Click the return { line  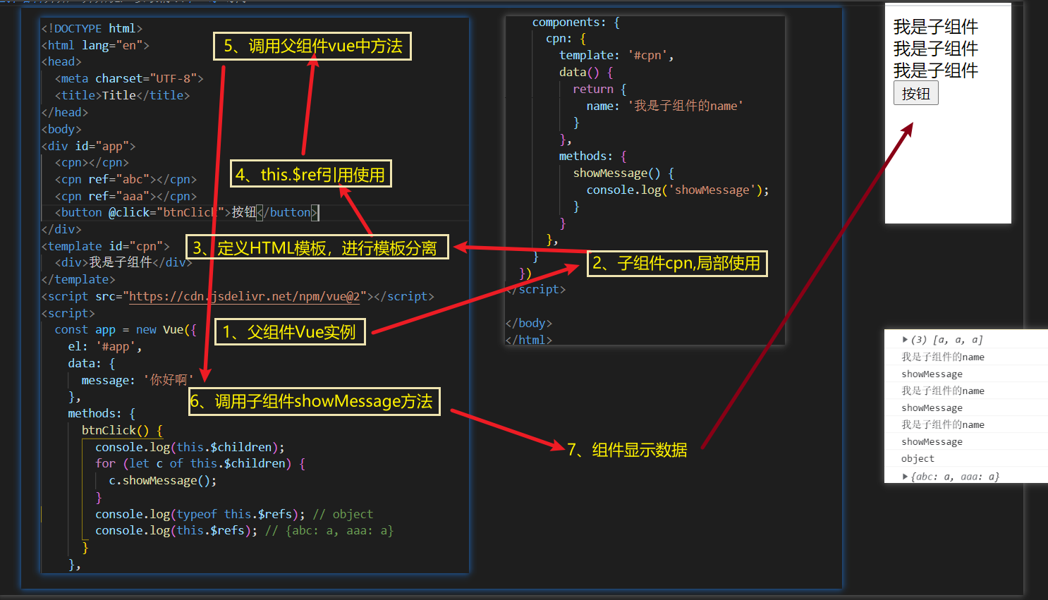(x=599, y=89)
